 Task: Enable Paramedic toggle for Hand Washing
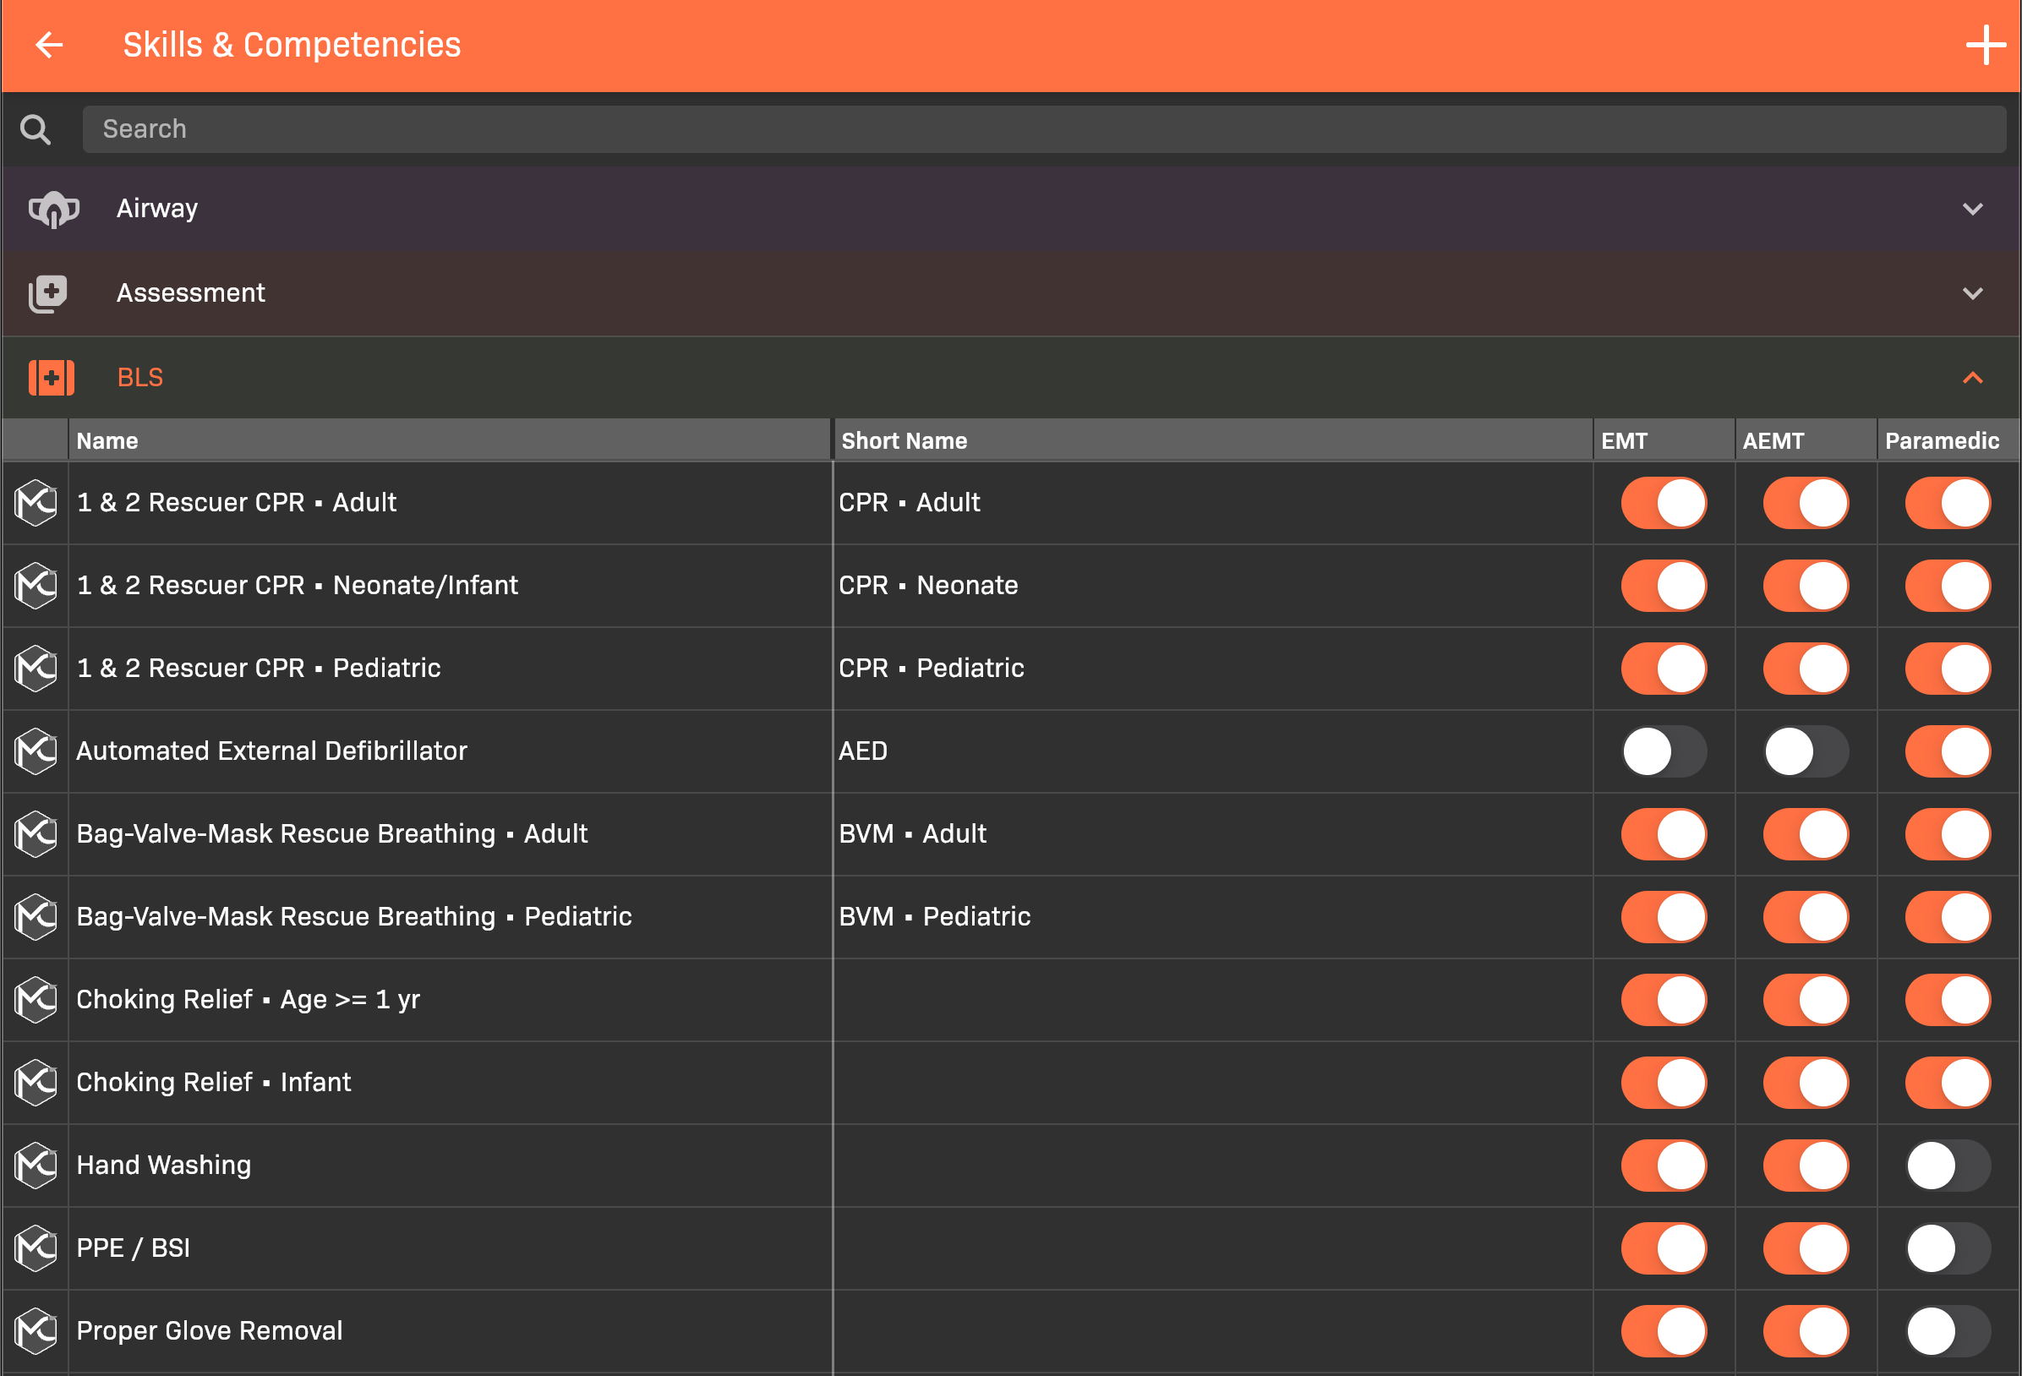(x=1947, y=1165)
